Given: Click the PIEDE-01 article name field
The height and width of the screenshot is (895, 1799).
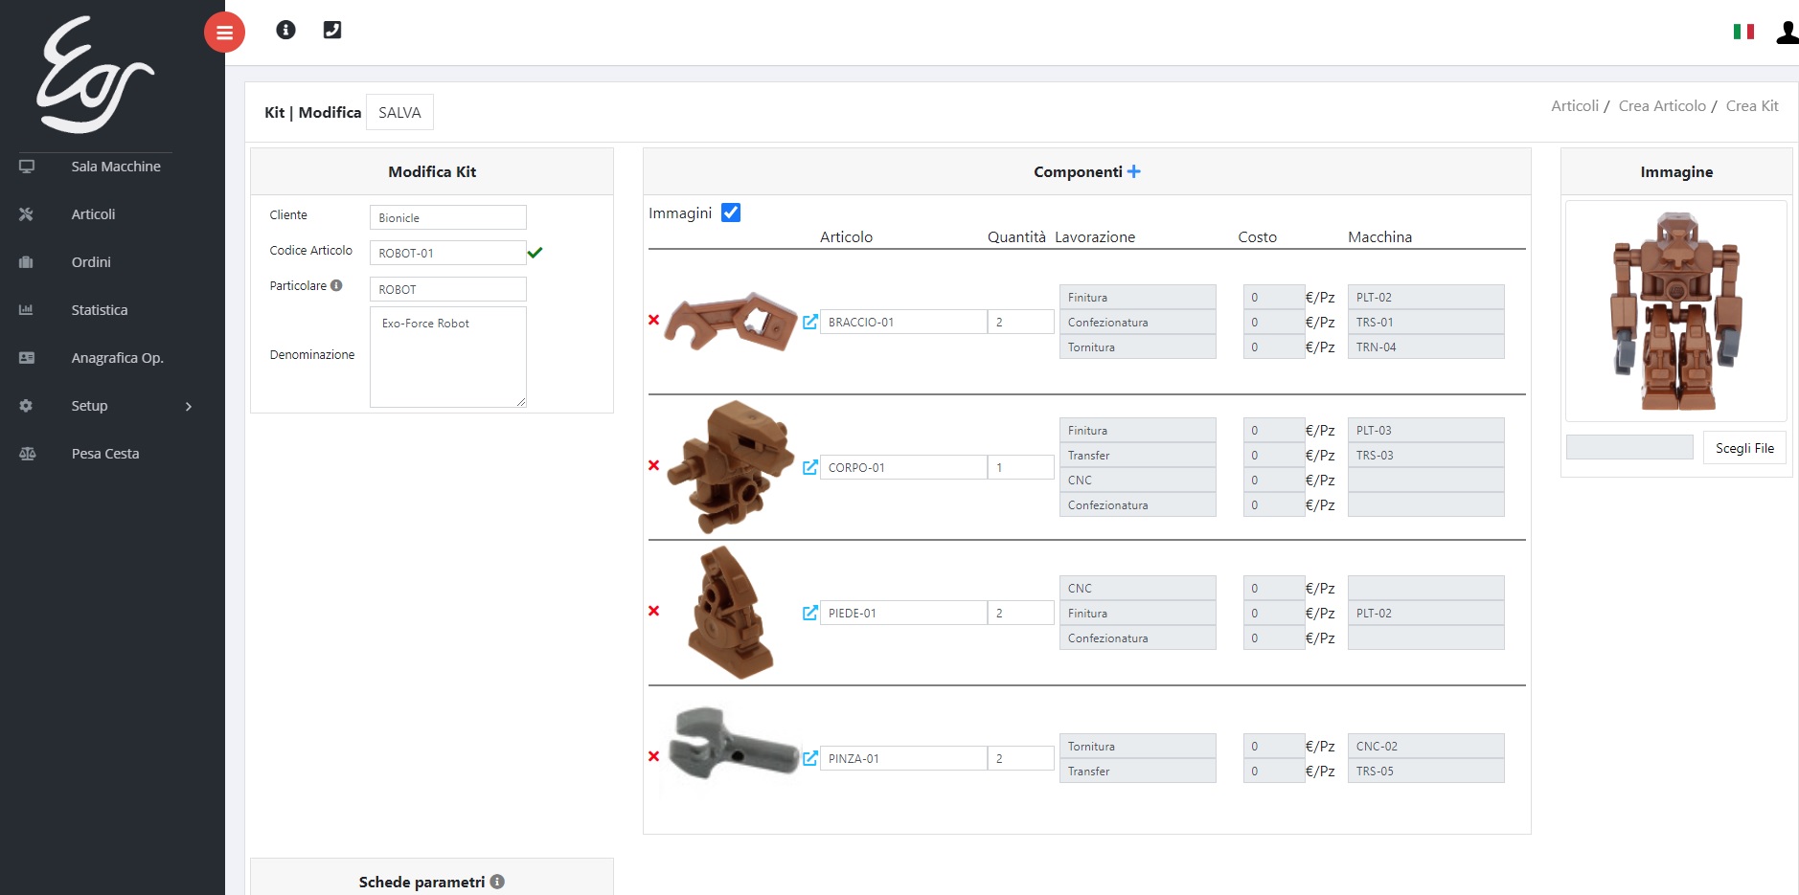Looking at the screenshot, I should point(903,613).
